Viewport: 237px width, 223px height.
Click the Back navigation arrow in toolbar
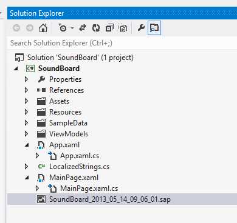[x=16, y=28]
